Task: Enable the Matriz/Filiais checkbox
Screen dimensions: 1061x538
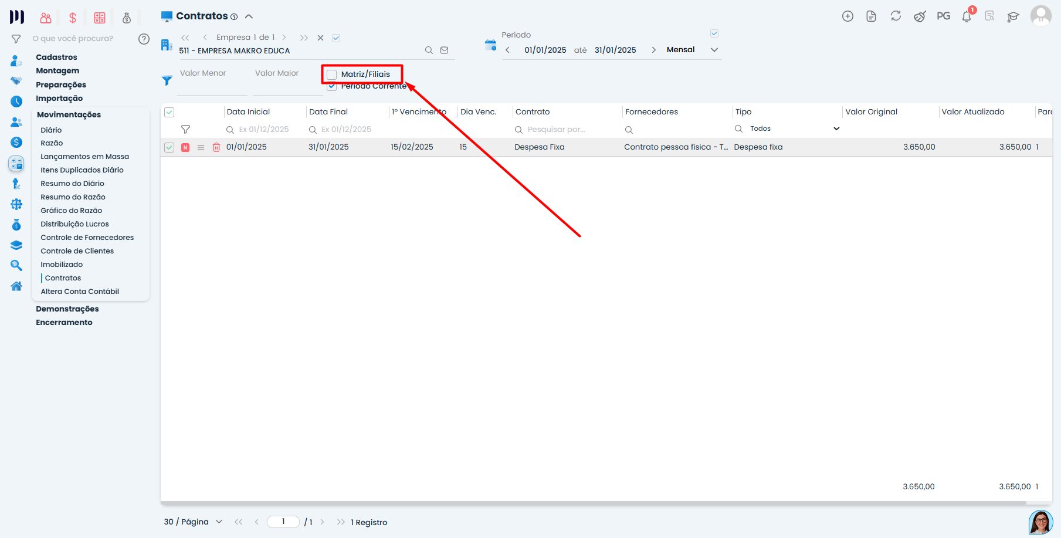Action: coord(332,75)
